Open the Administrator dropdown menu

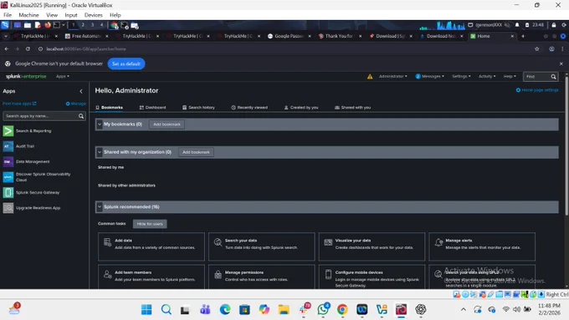(x=392, y=77)
